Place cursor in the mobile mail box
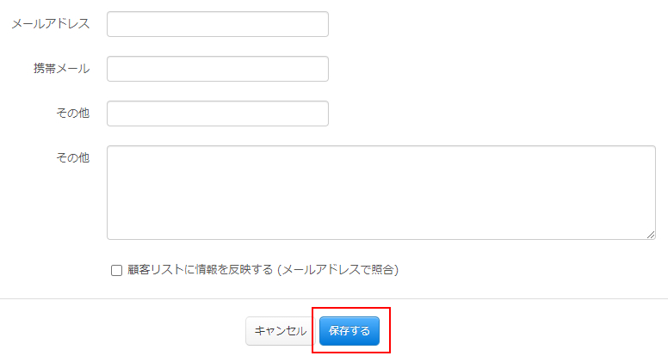 pyautogui.click(x=218, y=69)
